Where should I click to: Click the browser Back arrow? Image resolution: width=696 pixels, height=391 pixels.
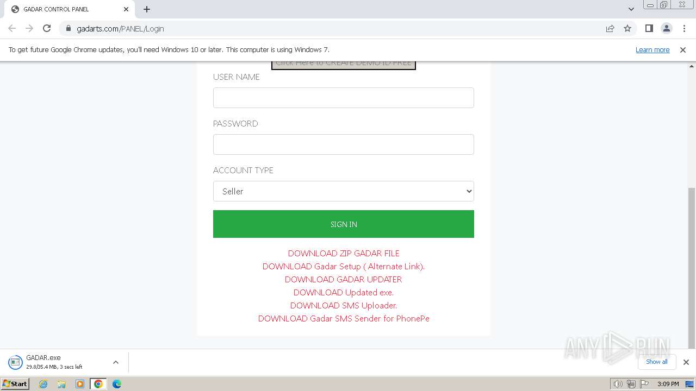coord(12,28)
